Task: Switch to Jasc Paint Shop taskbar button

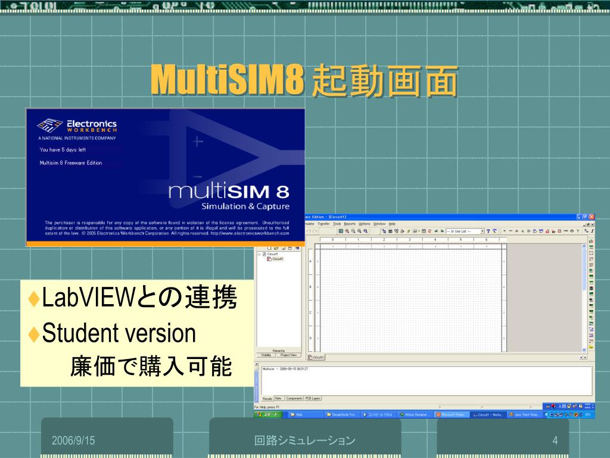Action: (524, 415)
